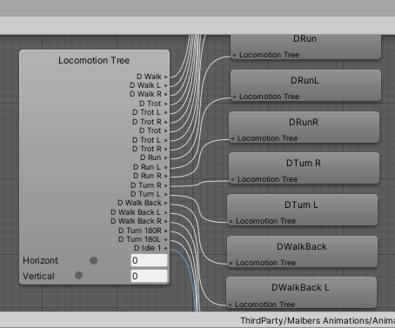Viewport: 395px width, 328px height.
Task: Select the DWalkBack motion node
Action: 302,251
